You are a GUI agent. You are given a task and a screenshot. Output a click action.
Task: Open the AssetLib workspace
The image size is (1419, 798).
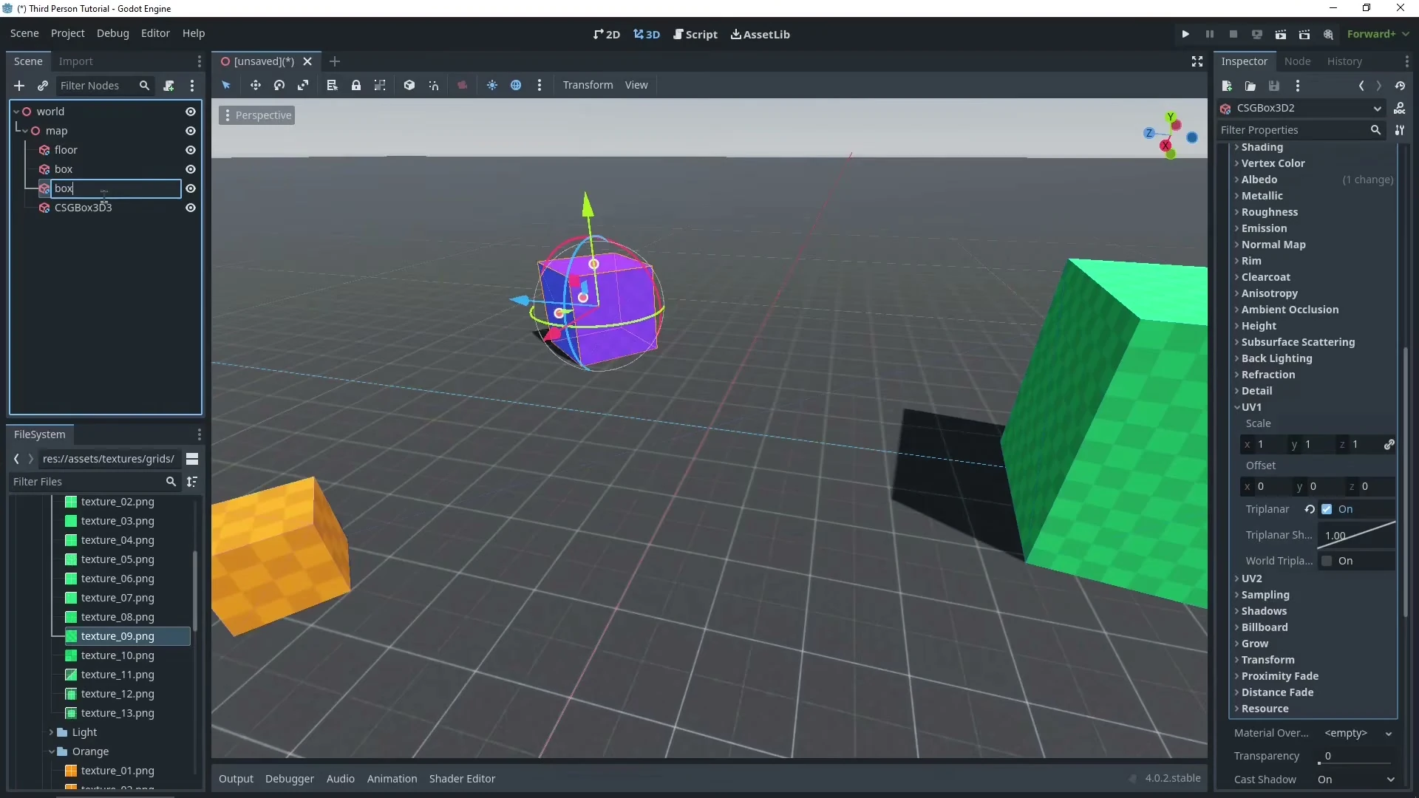coord(760,34)
